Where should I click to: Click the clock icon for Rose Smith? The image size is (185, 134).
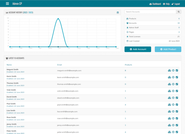point(173,118)
